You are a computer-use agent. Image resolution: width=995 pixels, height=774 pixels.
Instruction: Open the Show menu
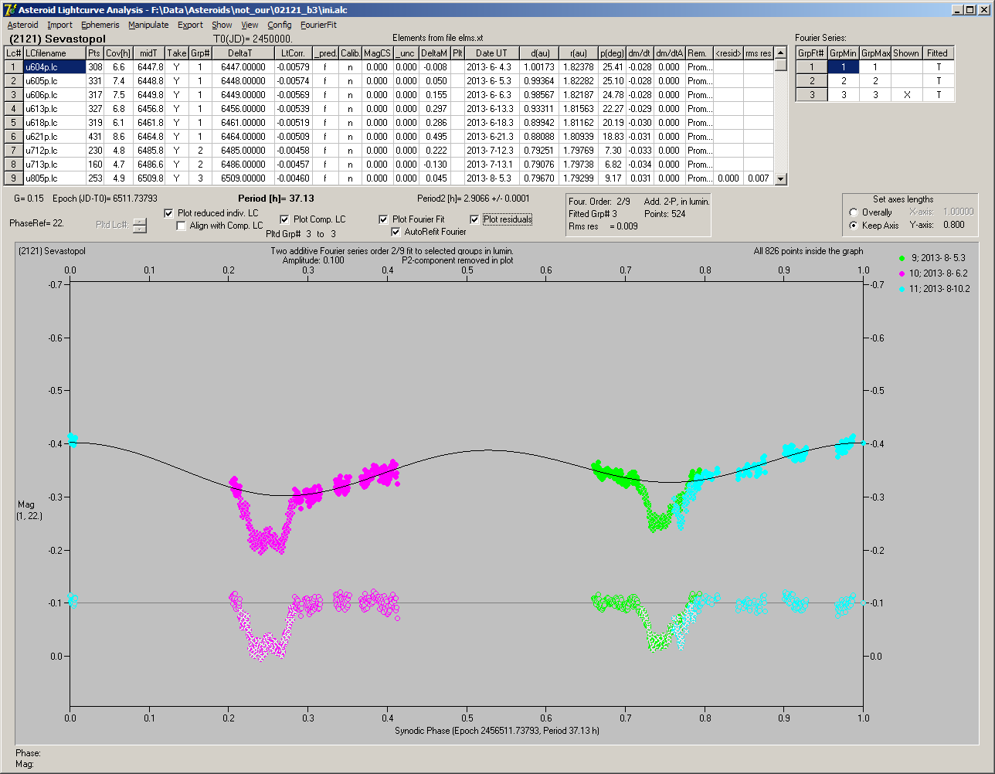tap(222, 25)
